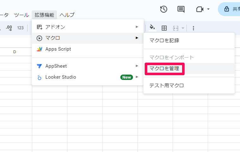The width and height of the screenshot is (240, 152).
Task: Expand the merge cells dropdown arrow
Action: pos(183,28)
